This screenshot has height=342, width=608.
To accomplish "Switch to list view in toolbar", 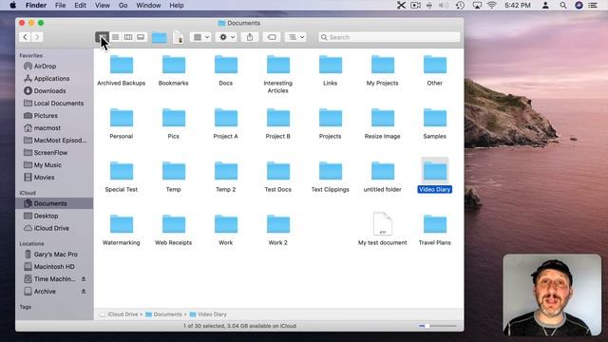I will pyautogui.click(x=116, y=37).
